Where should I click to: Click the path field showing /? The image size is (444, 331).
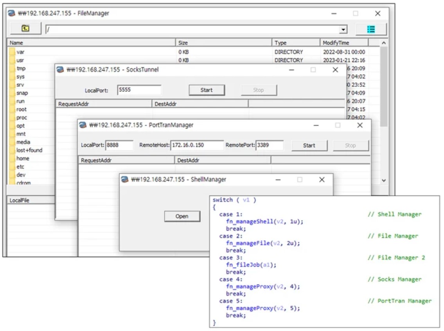[192, 29]
